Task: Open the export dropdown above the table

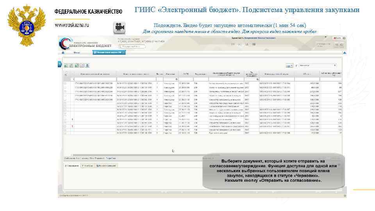Action: pos(289,66)
